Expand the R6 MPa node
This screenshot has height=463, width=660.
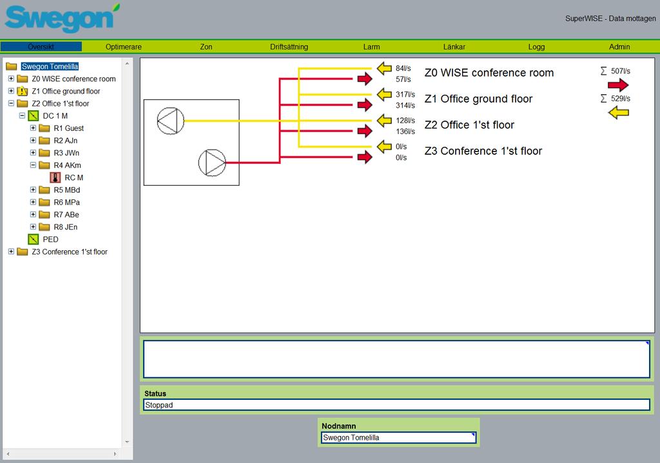point(34,202)
